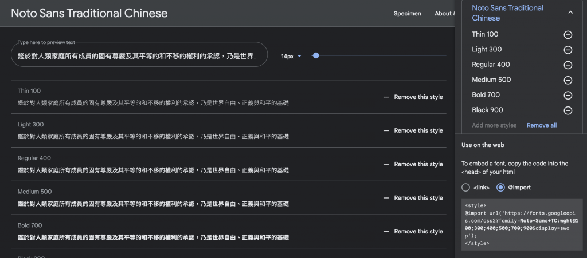Click the Regular 400 specimen sample text

[153, 170]
